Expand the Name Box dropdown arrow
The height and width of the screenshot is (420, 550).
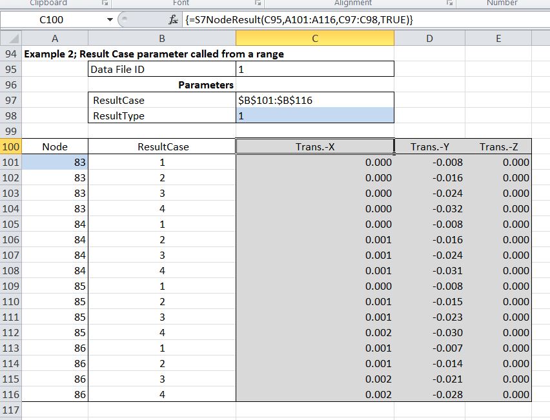pos(109,20)
